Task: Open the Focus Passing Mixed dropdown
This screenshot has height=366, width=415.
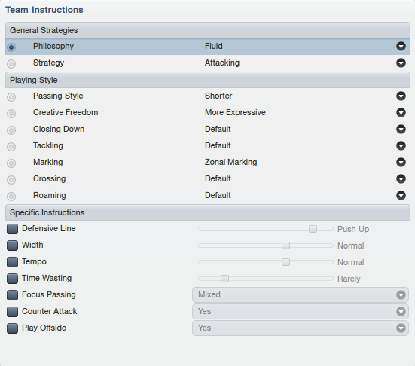Action: tap(301, 294)
